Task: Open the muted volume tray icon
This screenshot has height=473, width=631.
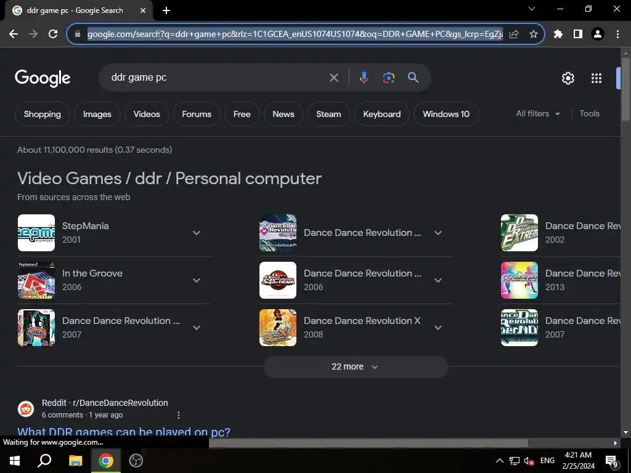Action: (529, 461)
